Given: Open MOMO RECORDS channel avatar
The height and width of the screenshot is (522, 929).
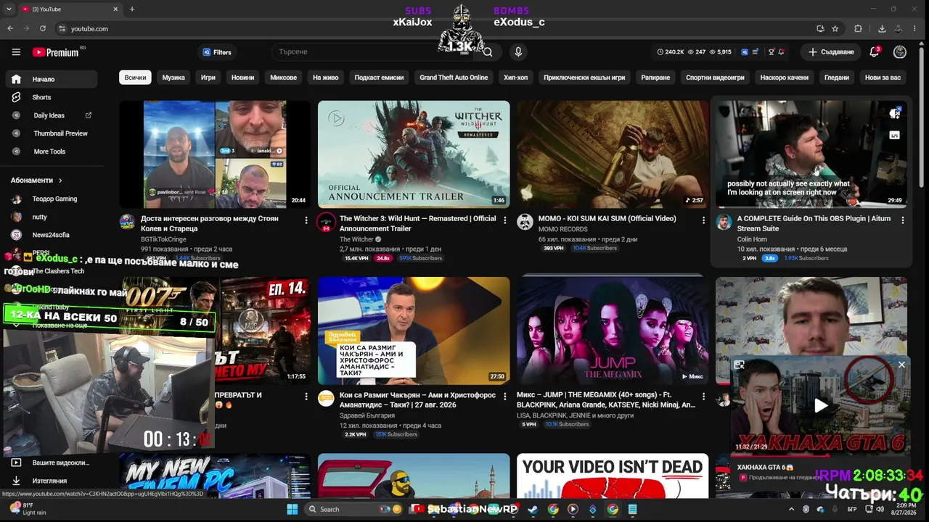Looking at the screenshot, I should pos(525,222).
